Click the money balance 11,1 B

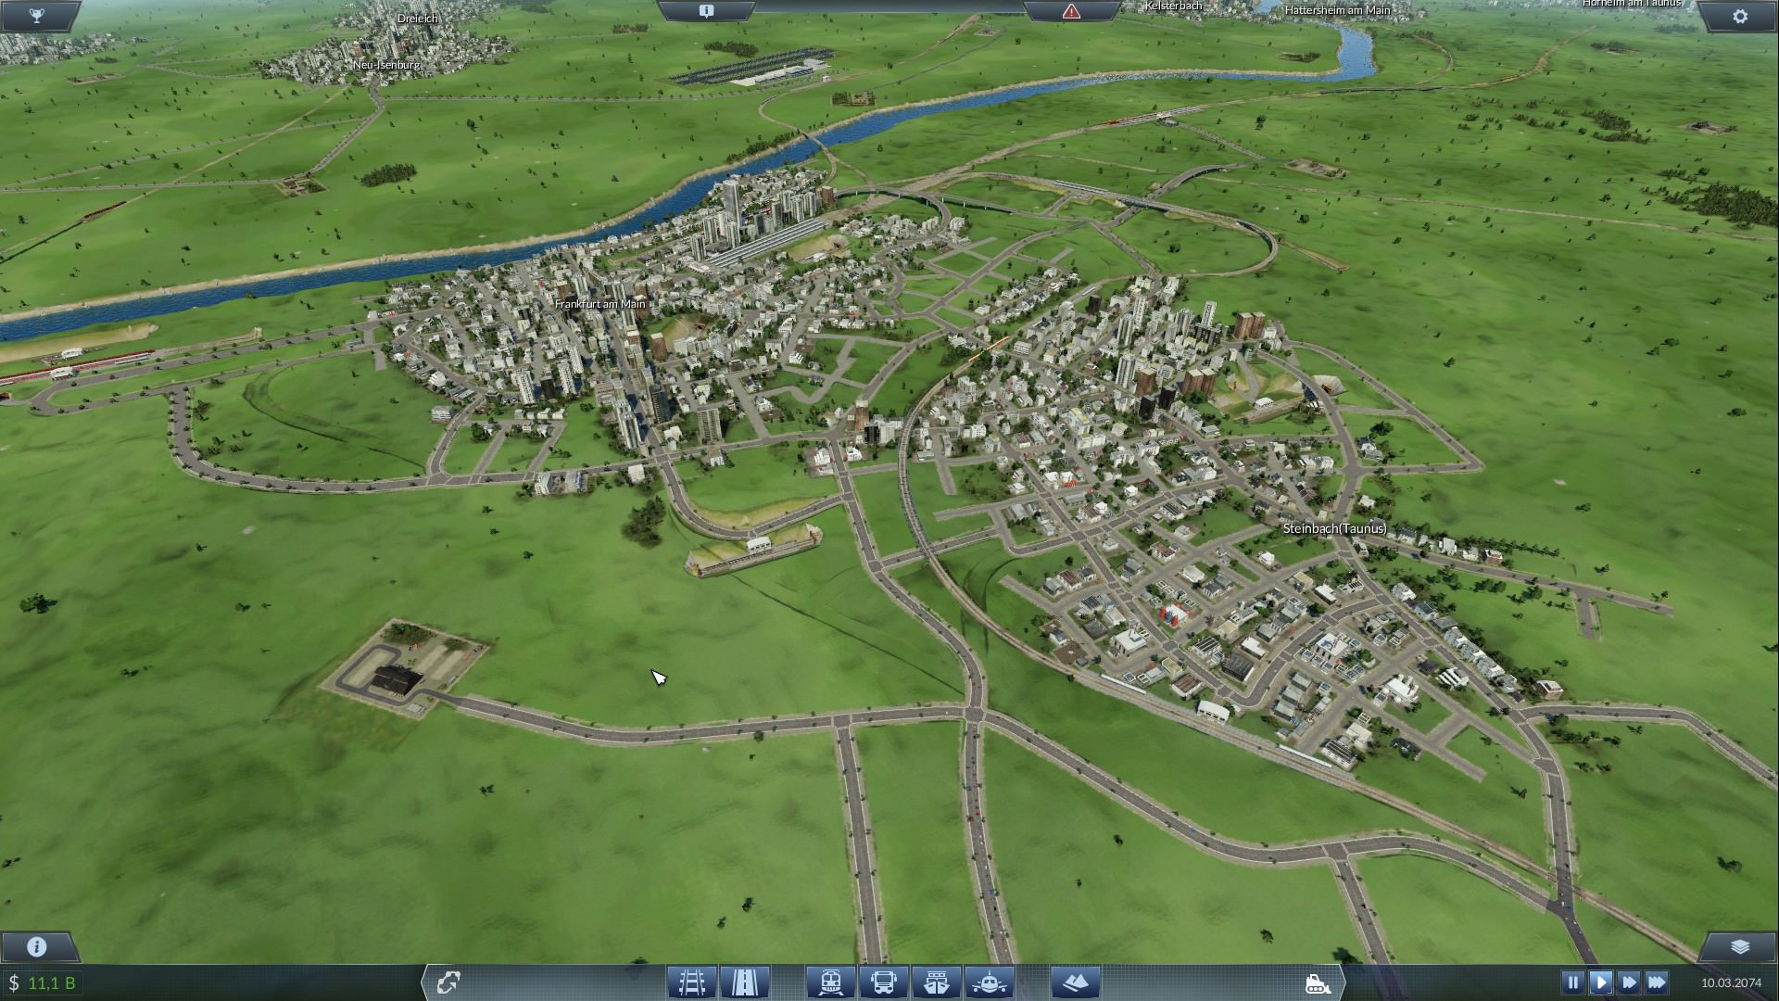(43, 982)
